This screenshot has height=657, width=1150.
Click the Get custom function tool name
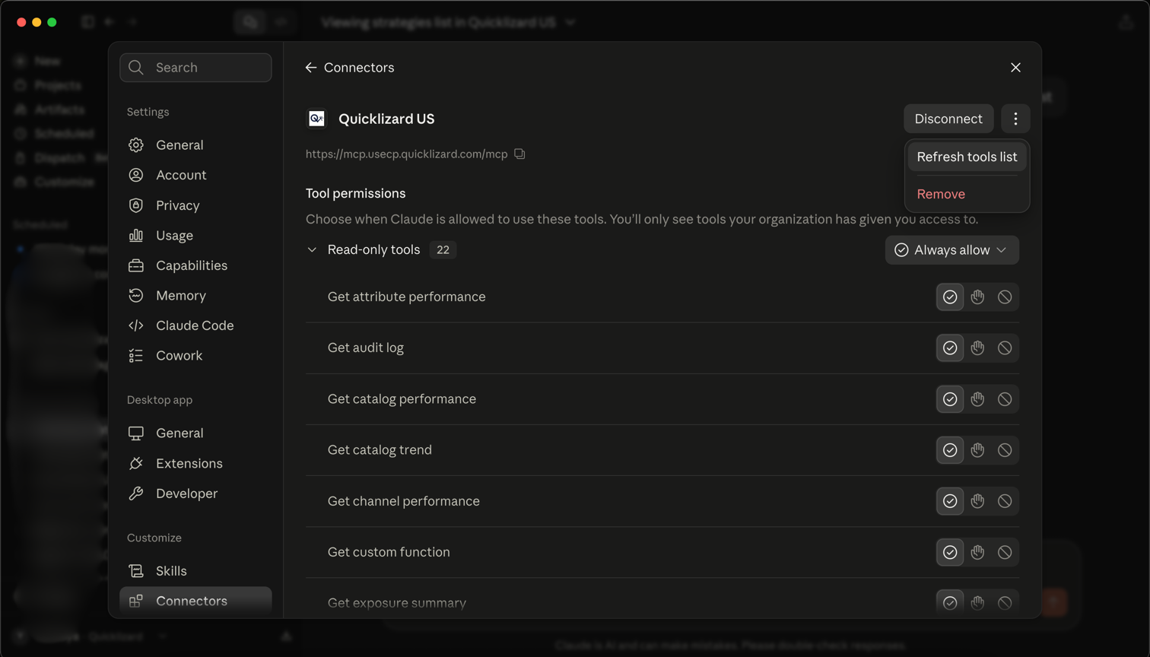click(389, 552)
